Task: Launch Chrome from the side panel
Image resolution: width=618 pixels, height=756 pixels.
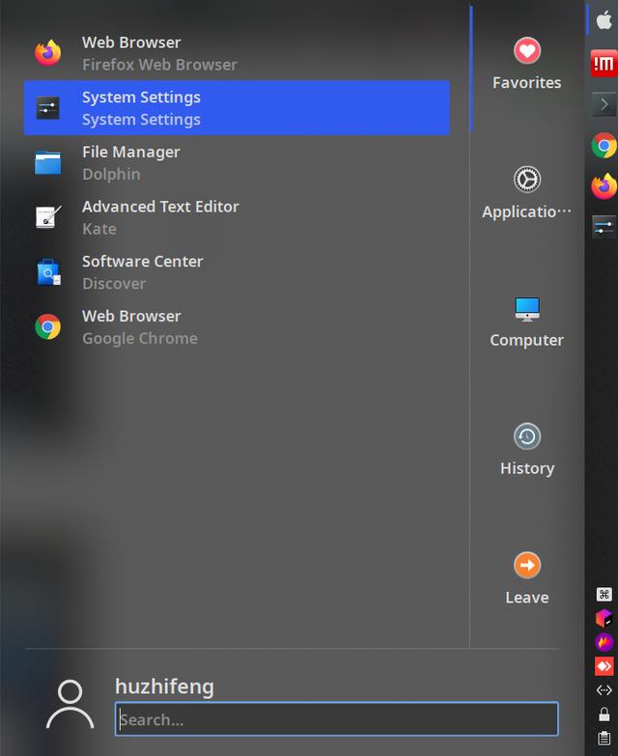Action: [604, 146]
